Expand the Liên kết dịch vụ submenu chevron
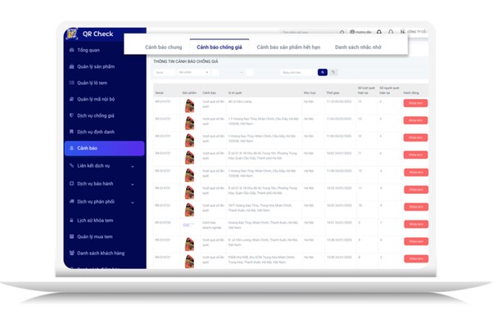 [133, 166]
